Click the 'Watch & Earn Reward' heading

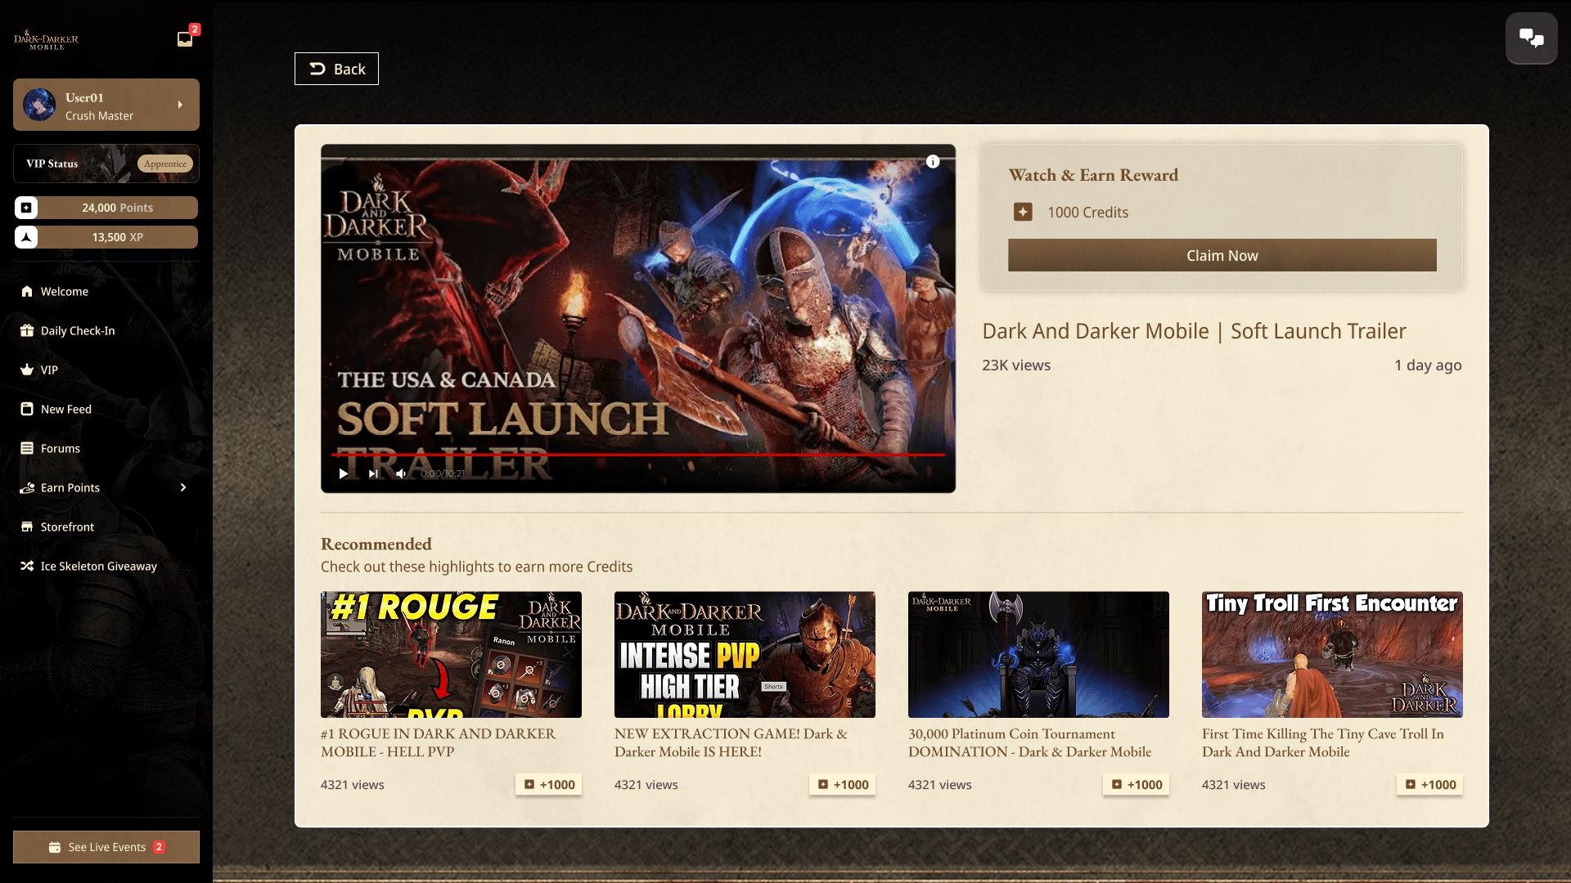coord(1093,175)
